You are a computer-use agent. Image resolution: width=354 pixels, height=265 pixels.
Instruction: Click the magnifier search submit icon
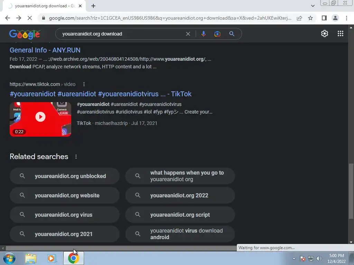click(x=232, y=34)
